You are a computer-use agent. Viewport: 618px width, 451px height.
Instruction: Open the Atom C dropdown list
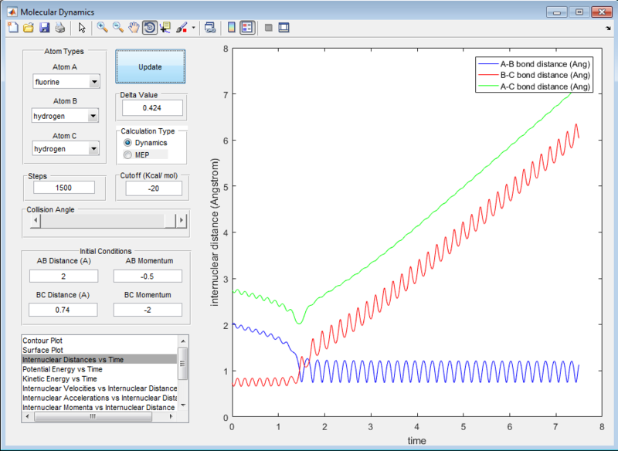pyautogui.click(x=66, y=148)
